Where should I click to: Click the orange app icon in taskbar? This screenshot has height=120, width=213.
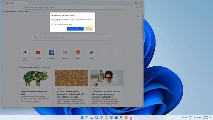coord(126,117)
